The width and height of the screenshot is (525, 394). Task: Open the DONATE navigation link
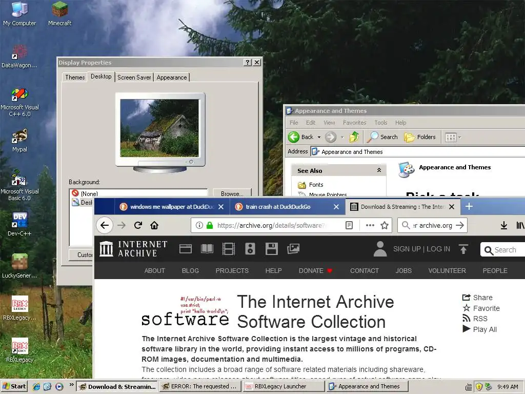click(x=315, y=270)
